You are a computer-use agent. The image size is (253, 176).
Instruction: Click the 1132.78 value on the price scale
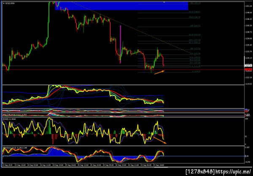coord(248,51)
